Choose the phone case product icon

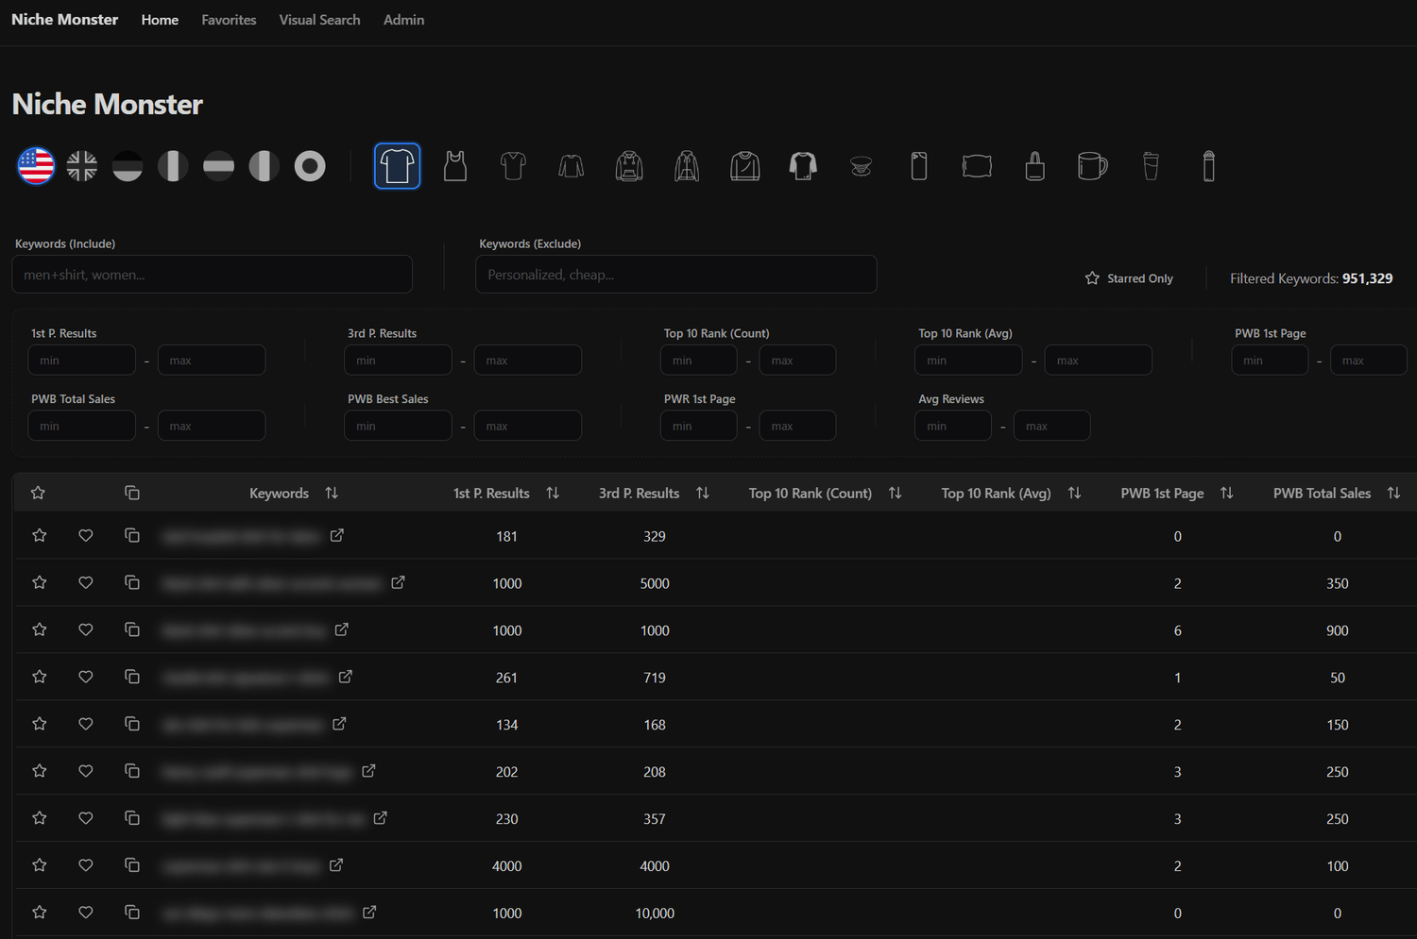tap(919, 166)
